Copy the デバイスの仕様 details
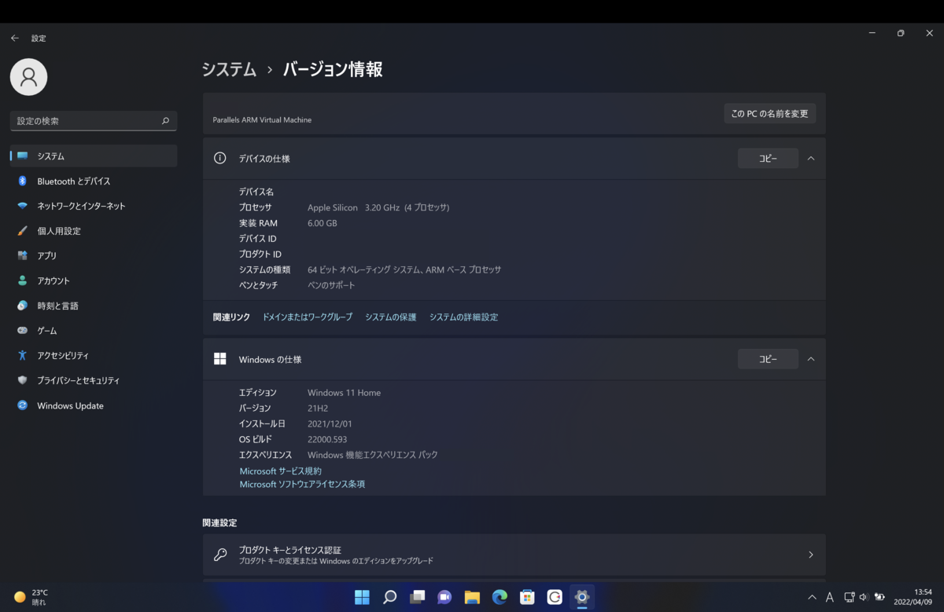 coord(768,159)
